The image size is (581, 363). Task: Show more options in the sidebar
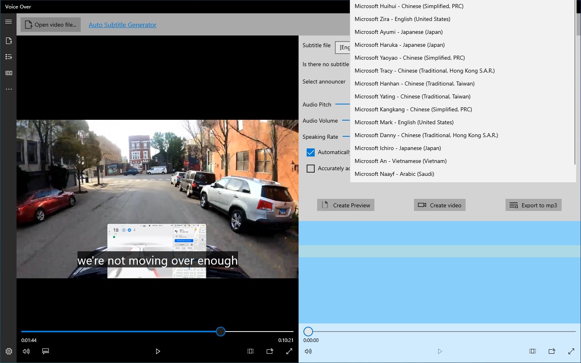[8, 89]
